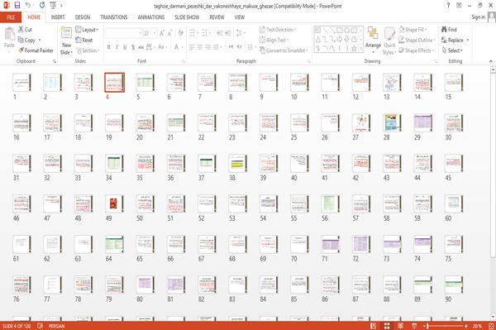Click Reset slide button
The width and height of the screenshot is (496, 330).
click(84, 40)
